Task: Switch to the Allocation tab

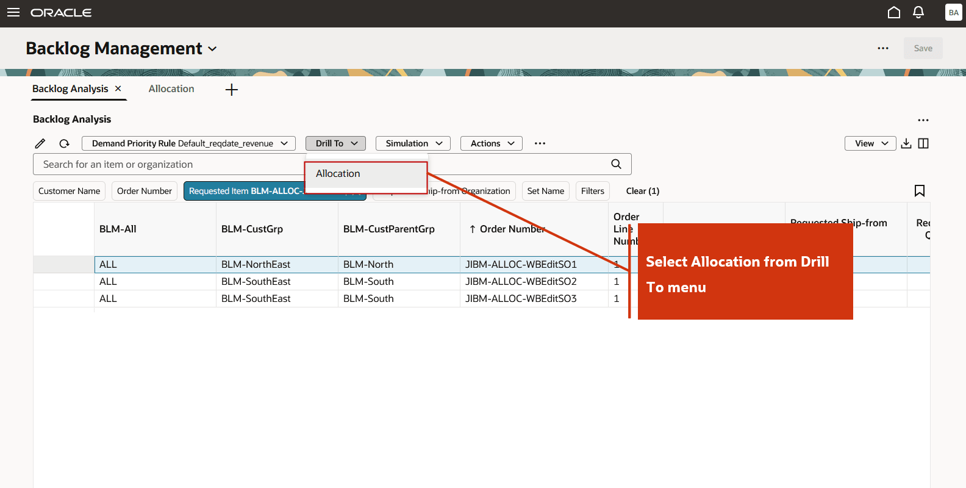Action: [x=171, y=88]
